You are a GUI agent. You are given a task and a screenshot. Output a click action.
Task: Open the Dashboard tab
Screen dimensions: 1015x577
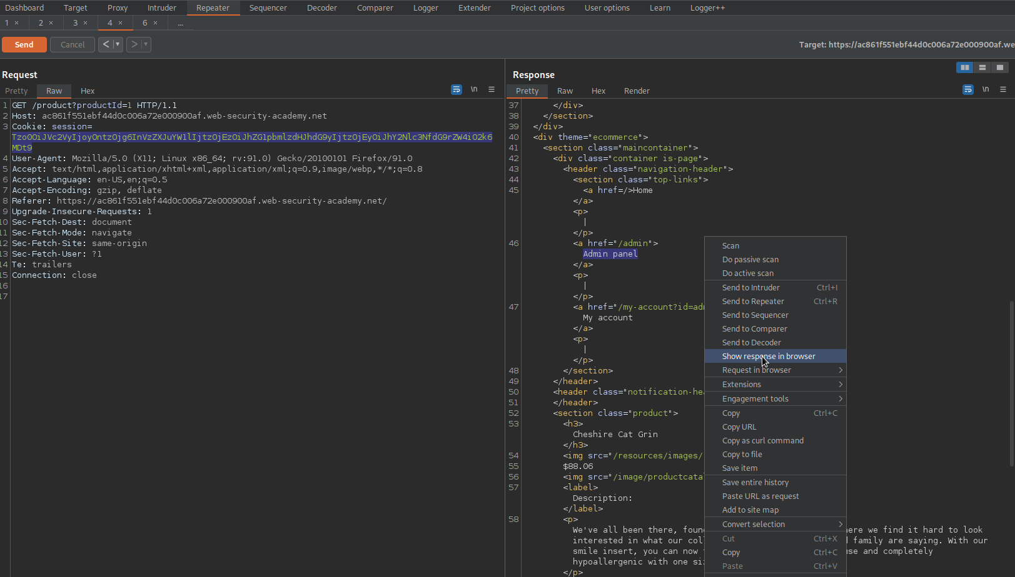click(24, 7)
